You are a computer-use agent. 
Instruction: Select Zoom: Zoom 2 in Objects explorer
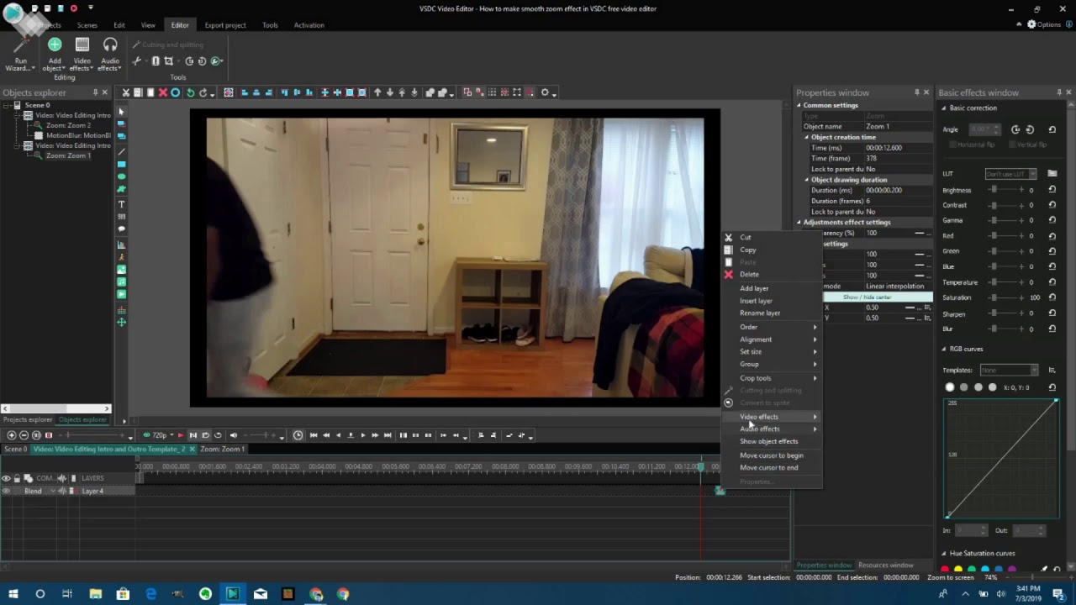pos(68,125)
